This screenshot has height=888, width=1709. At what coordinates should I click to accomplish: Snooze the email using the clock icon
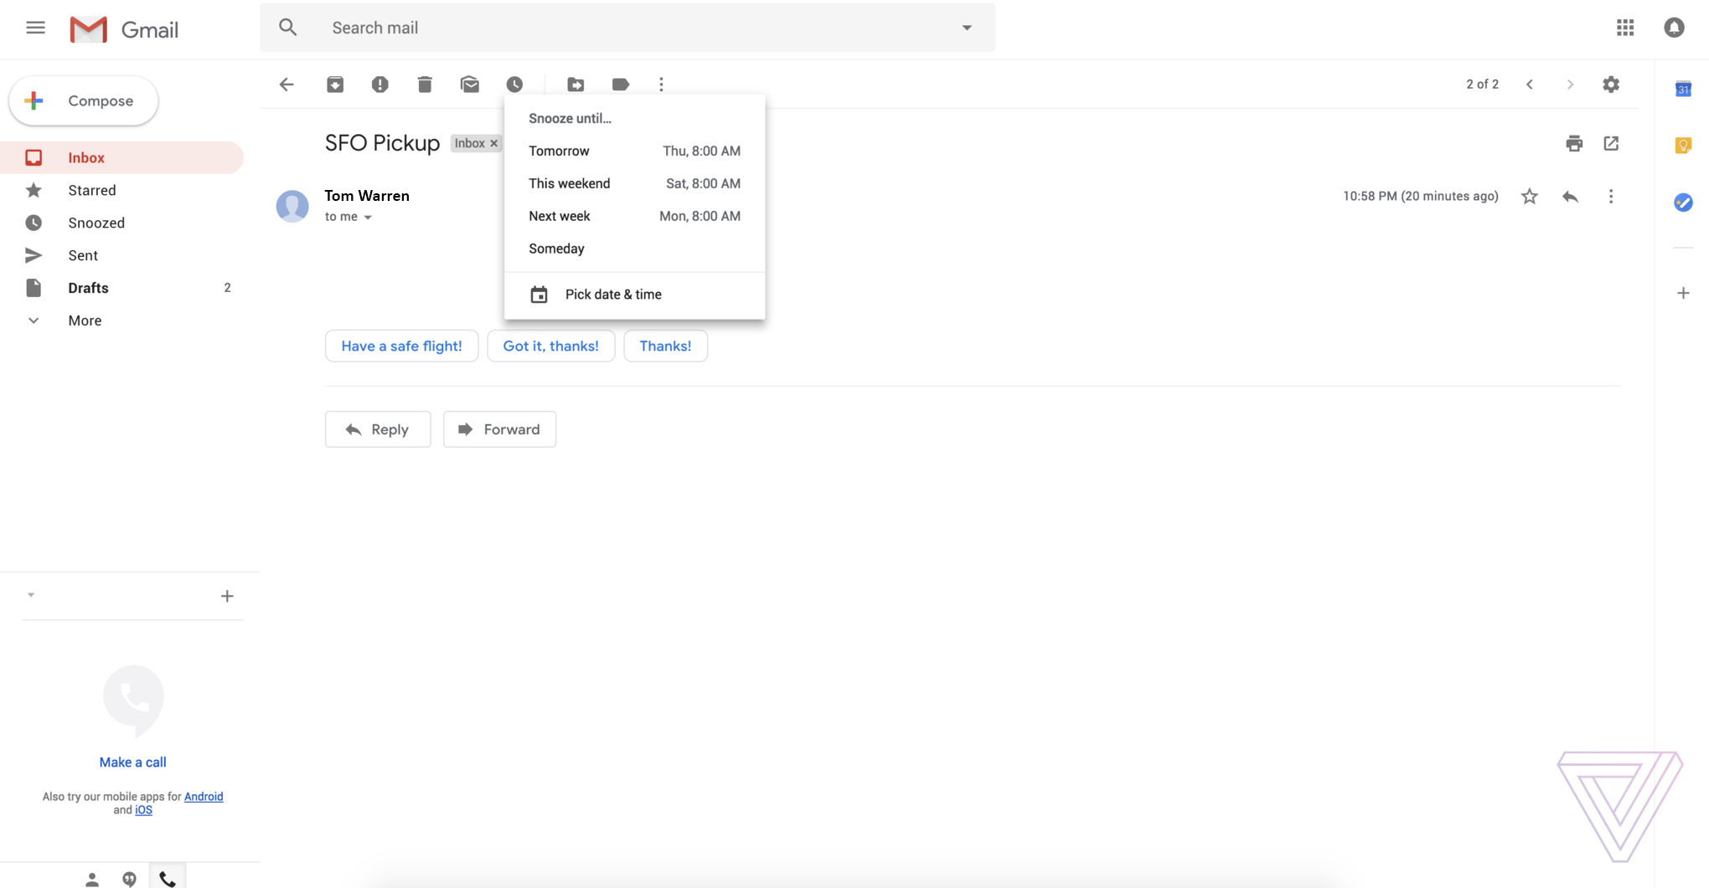pyautogui.click(x=514, y=84)
